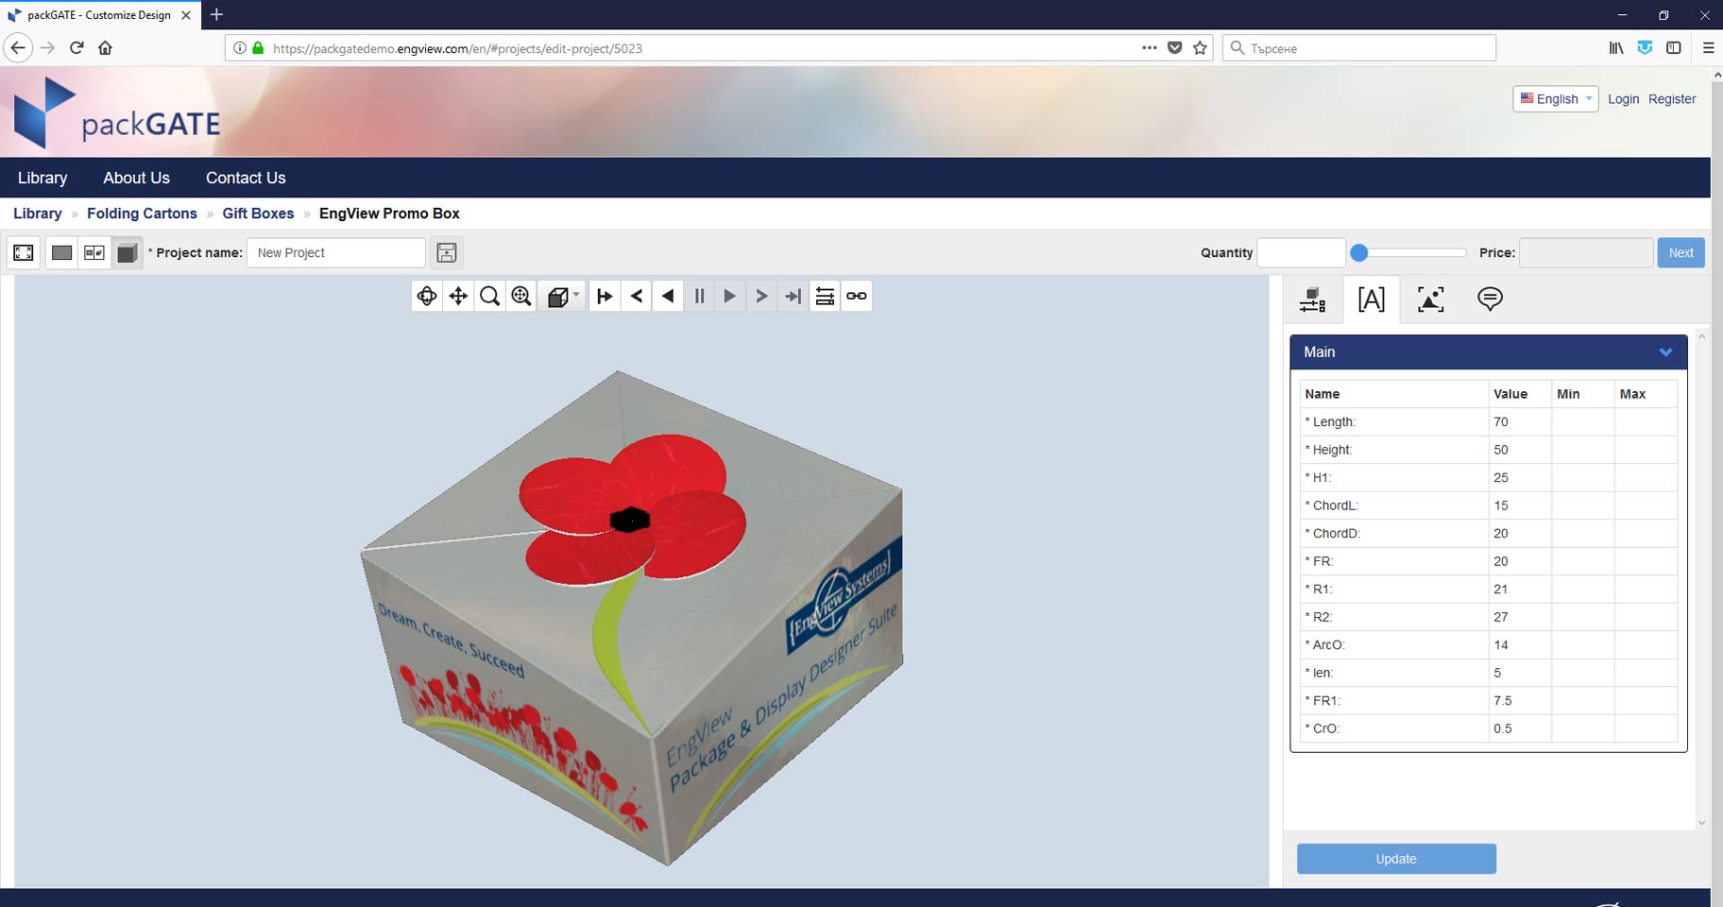1723x907 pixels.
Task: Open the settings sliders panel tab
Action: [1312, 299]
